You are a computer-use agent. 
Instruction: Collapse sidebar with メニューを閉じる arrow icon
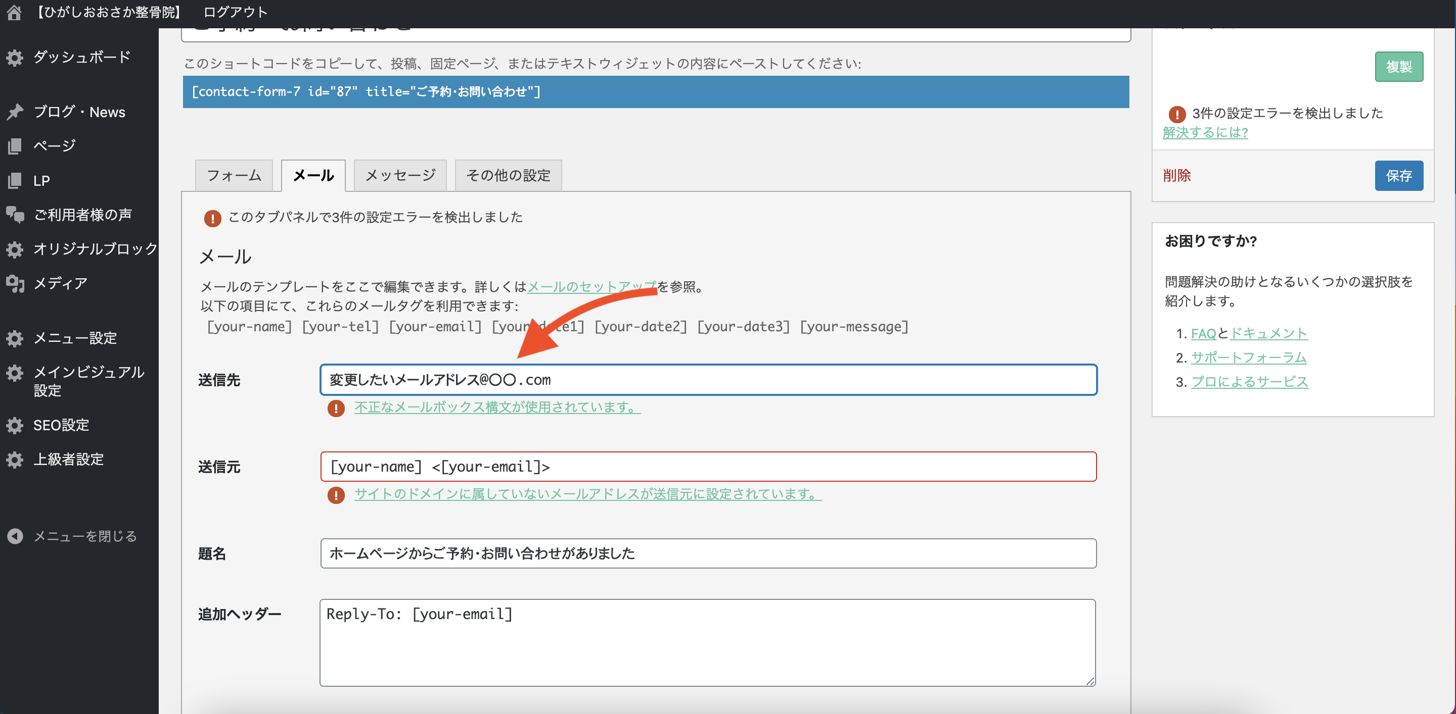15,536
